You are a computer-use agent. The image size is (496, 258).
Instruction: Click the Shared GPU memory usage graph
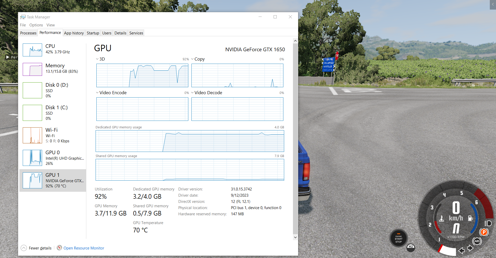(190, 170)
